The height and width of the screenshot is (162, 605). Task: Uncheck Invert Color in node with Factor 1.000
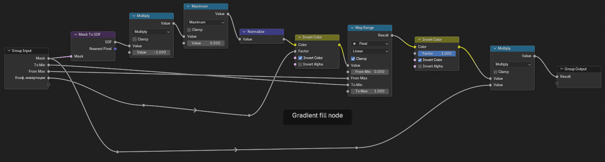coord(420,60)
